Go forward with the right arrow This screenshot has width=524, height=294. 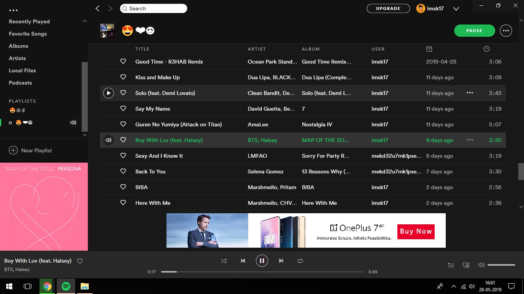point(110,8)
